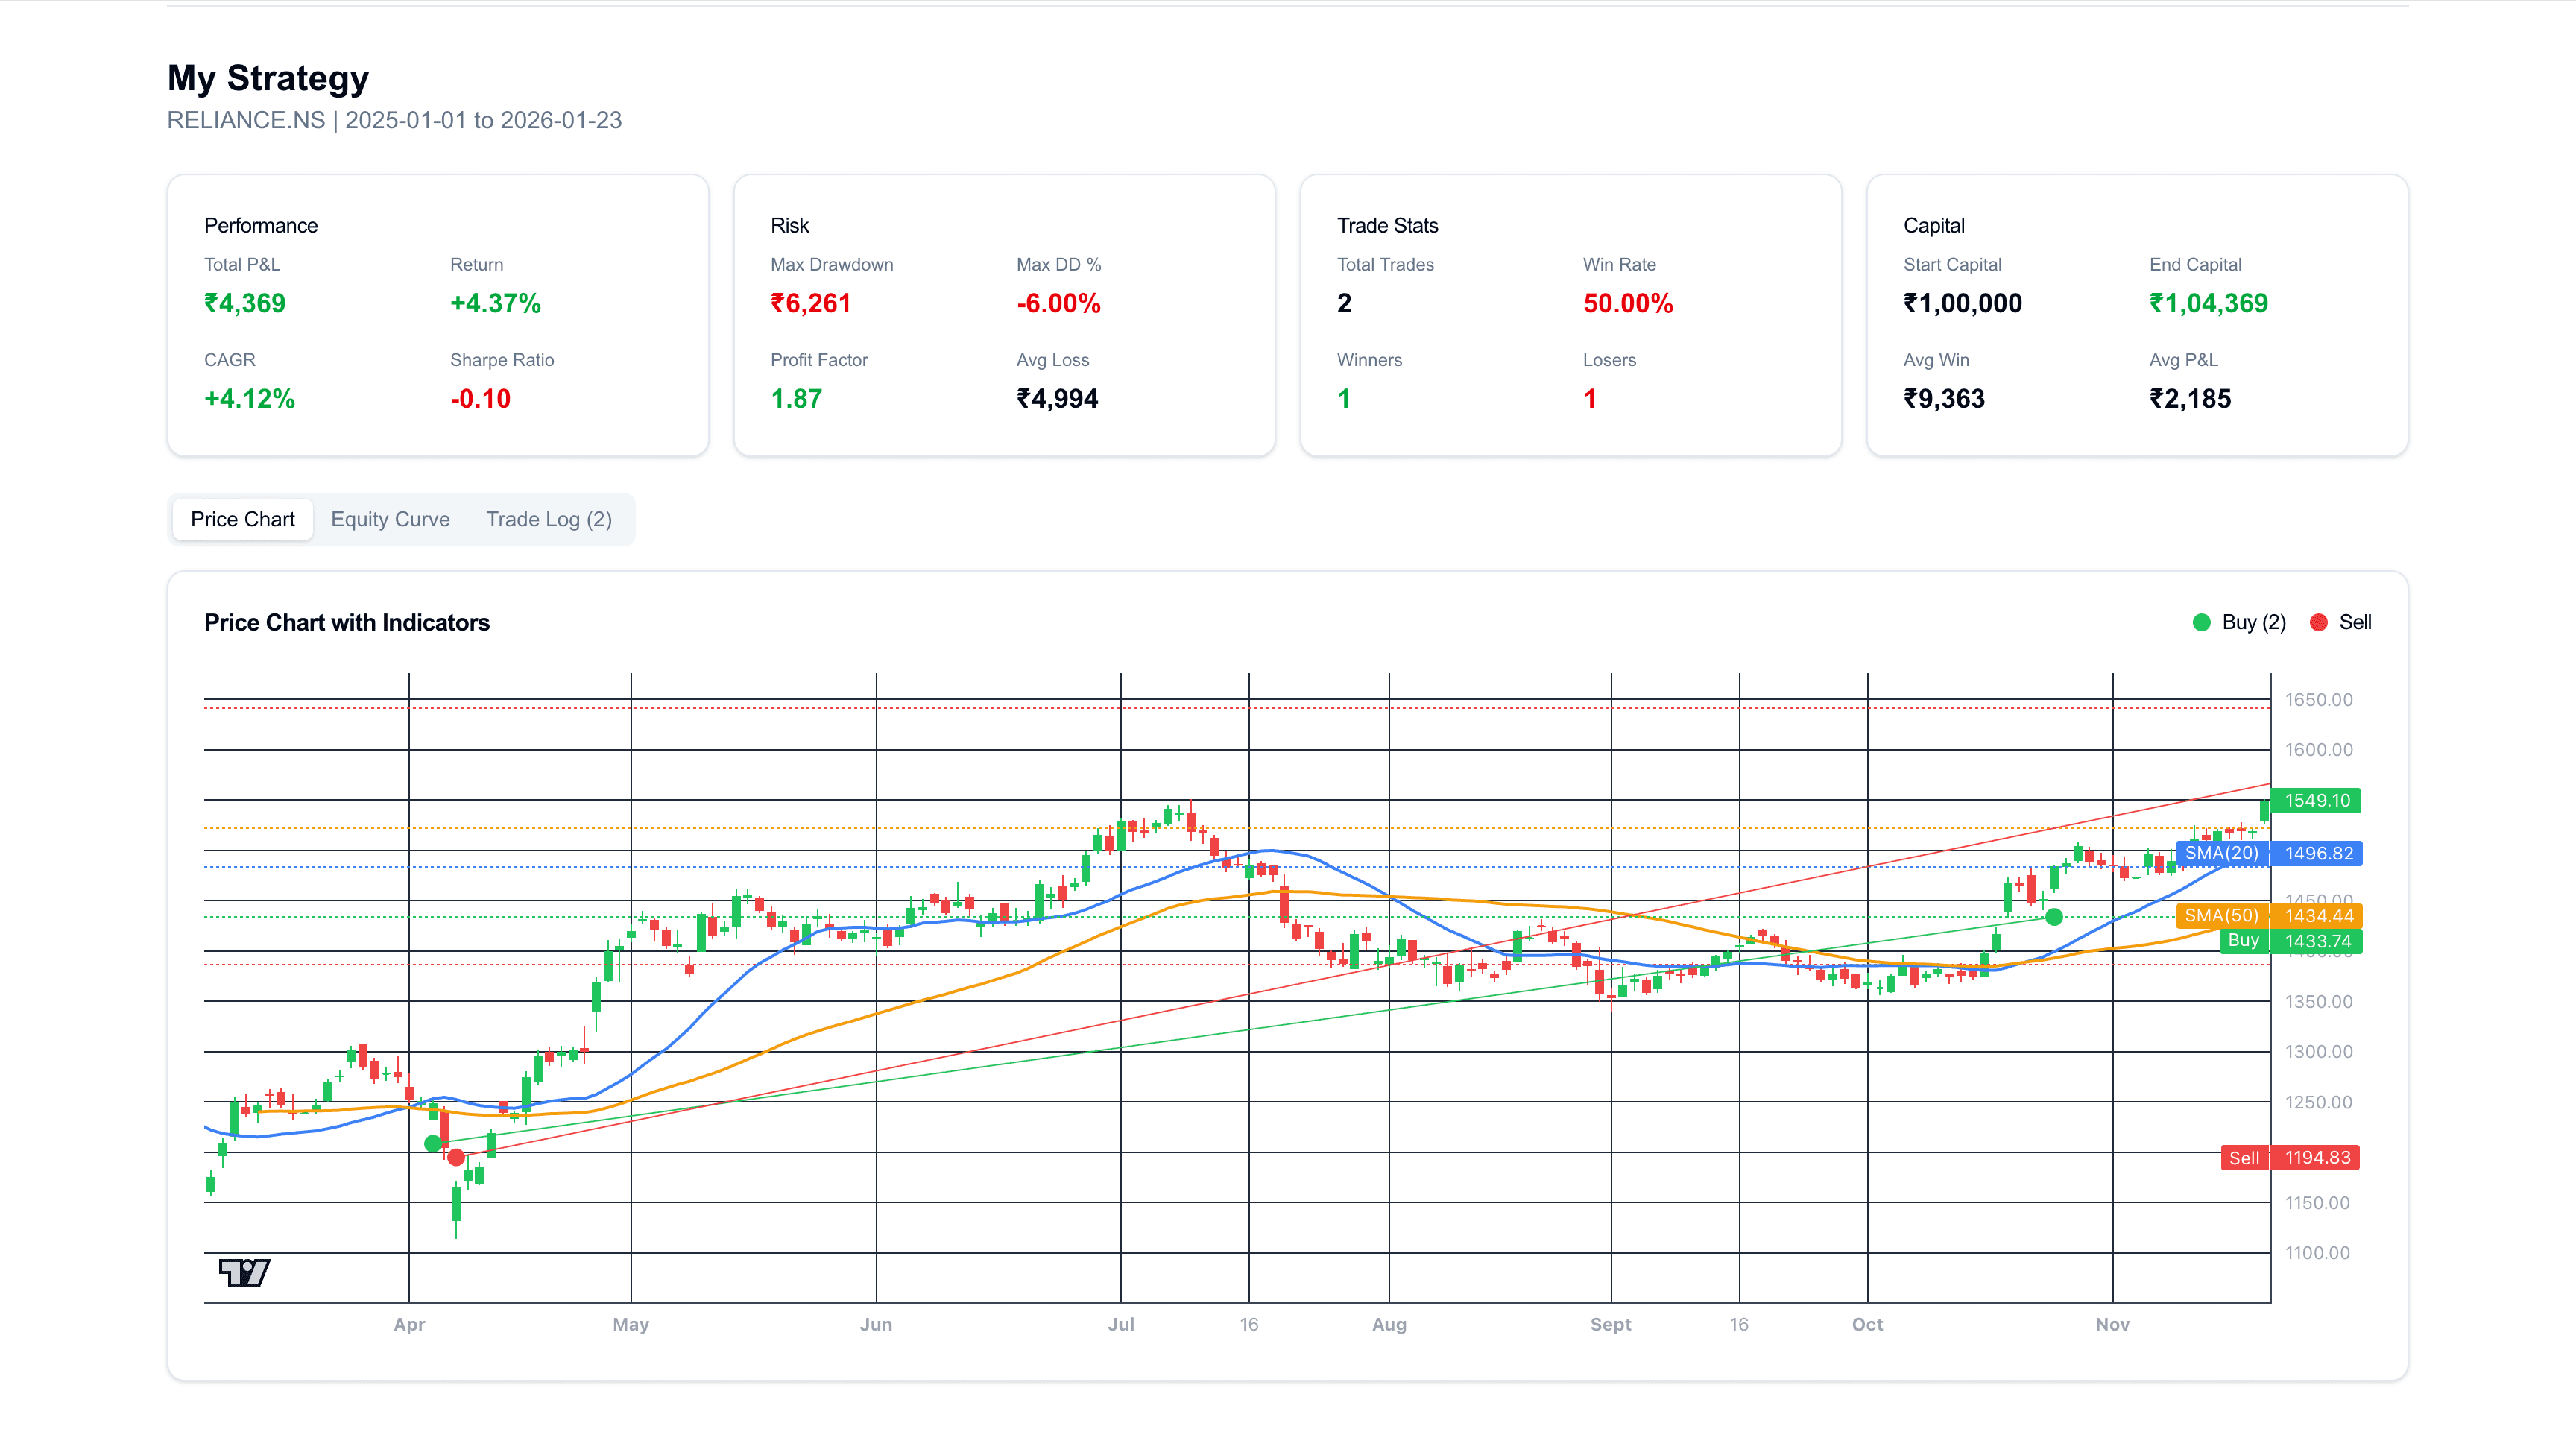Switch to the Equity Curve tab
The width and height of the screenshot is (2576, 1429).
click(390, 519)
